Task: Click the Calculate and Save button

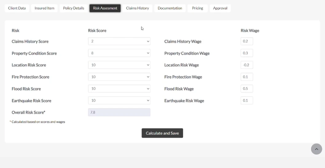Action: pos(162,133)
